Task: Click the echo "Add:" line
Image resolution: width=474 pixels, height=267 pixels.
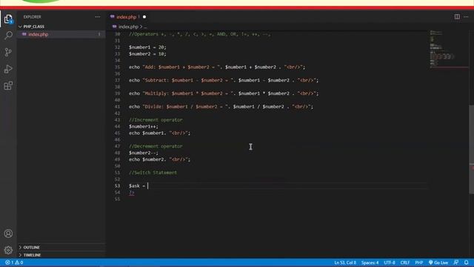Action: point(217,67)
